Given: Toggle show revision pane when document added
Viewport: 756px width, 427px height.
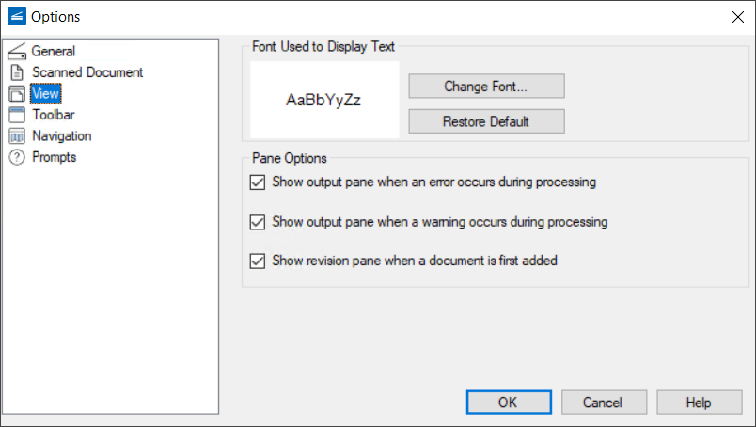Looking at the screenshot, I should 257,261.
